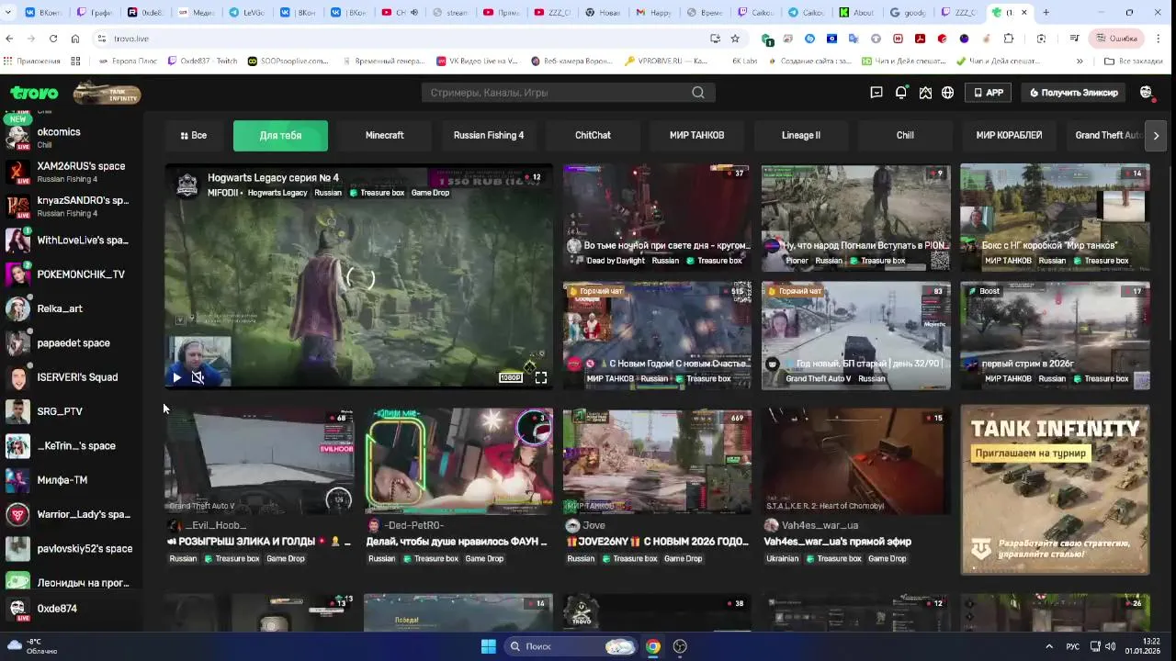Open the Trovo messages chat icon
This screenshot has height=661, width=1176.
click(876, 93)
